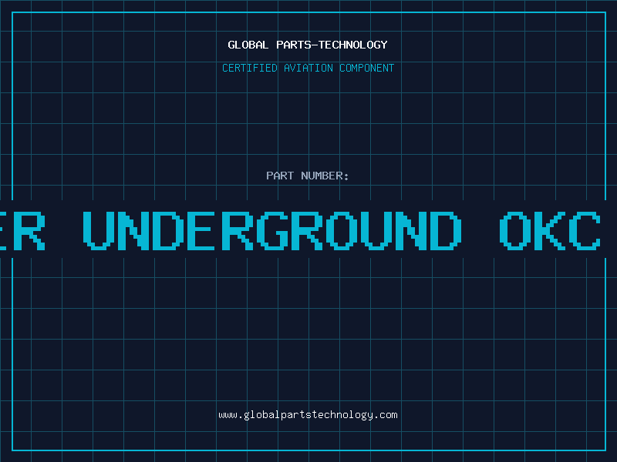Screen dimensions: 617x462
Task: Select the word GLOBAL in the header
Action: (248, 45)
